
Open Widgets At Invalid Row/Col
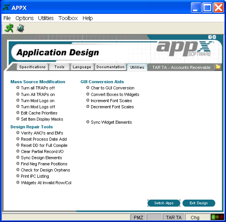click(x=46, y=183)
